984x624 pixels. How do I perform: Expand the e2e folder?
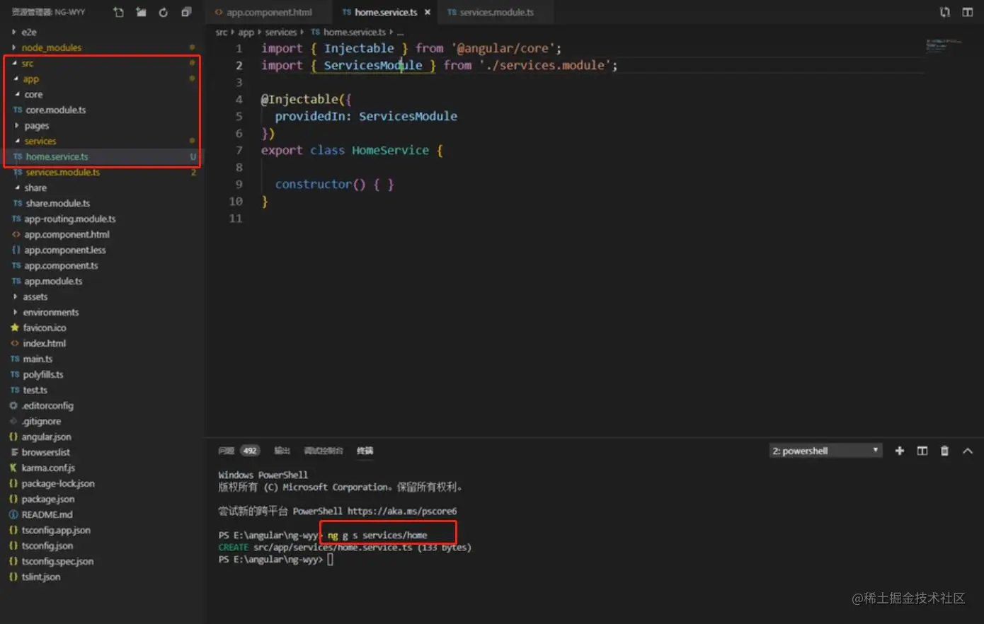coord(28,32)
